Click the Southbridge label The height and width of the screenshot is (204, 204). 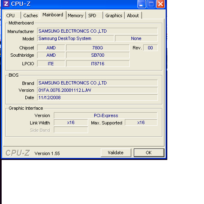pyautogui.click(x=22, y=55)
